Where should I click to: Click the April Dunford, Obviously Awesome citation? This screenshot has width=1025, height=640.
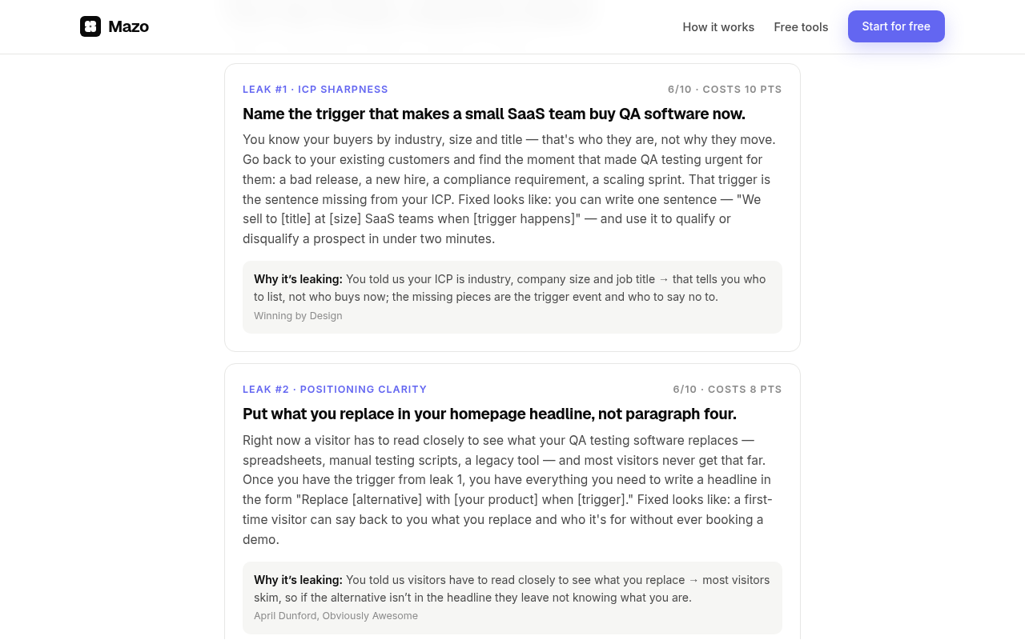click(x=336, y=616)
